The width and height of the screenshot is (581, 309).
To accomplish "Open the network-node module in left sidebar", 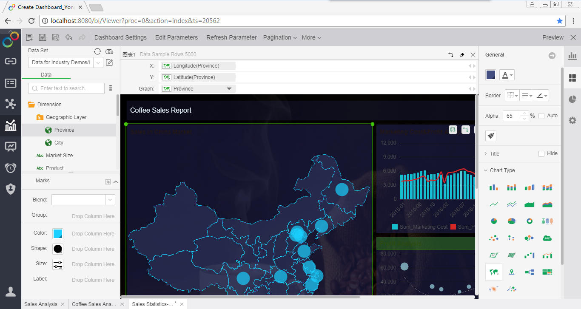I will [11, 104].
